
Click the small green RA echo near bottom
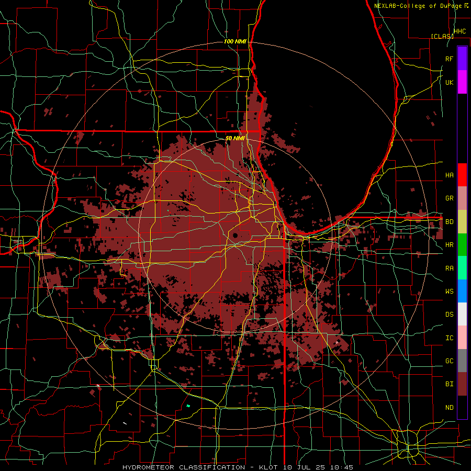coord(188,406)
